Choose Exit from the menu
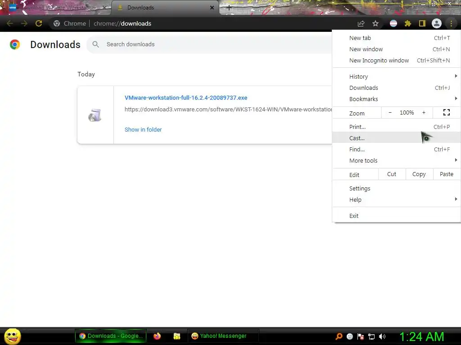 [x=396, y=216]
